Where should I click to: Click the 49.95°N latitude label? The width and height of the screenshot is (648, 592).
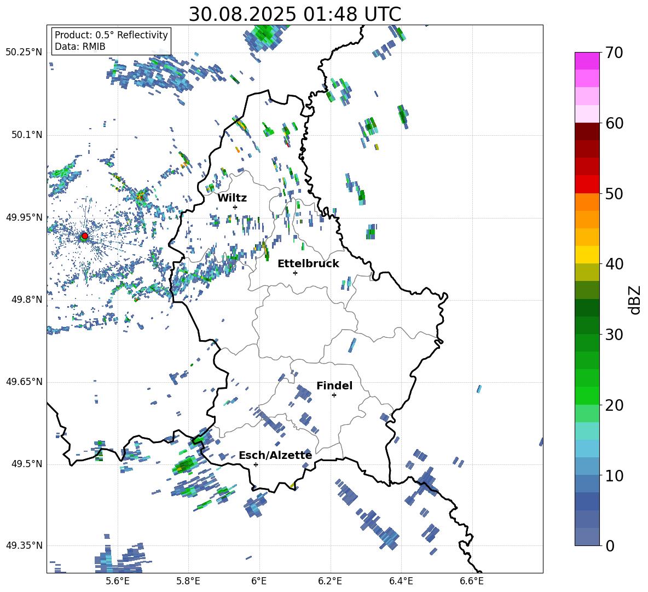[24, 217]
